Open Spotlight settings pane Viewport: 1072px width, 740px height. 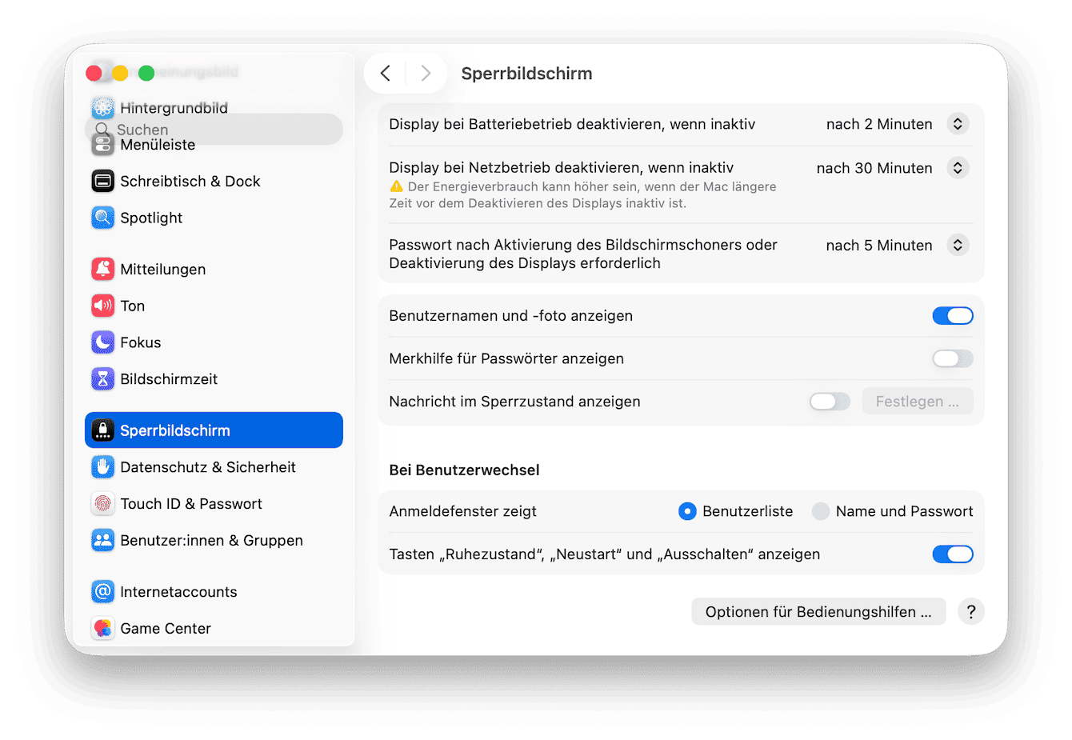pyautogui.click(x=214, y=218)
